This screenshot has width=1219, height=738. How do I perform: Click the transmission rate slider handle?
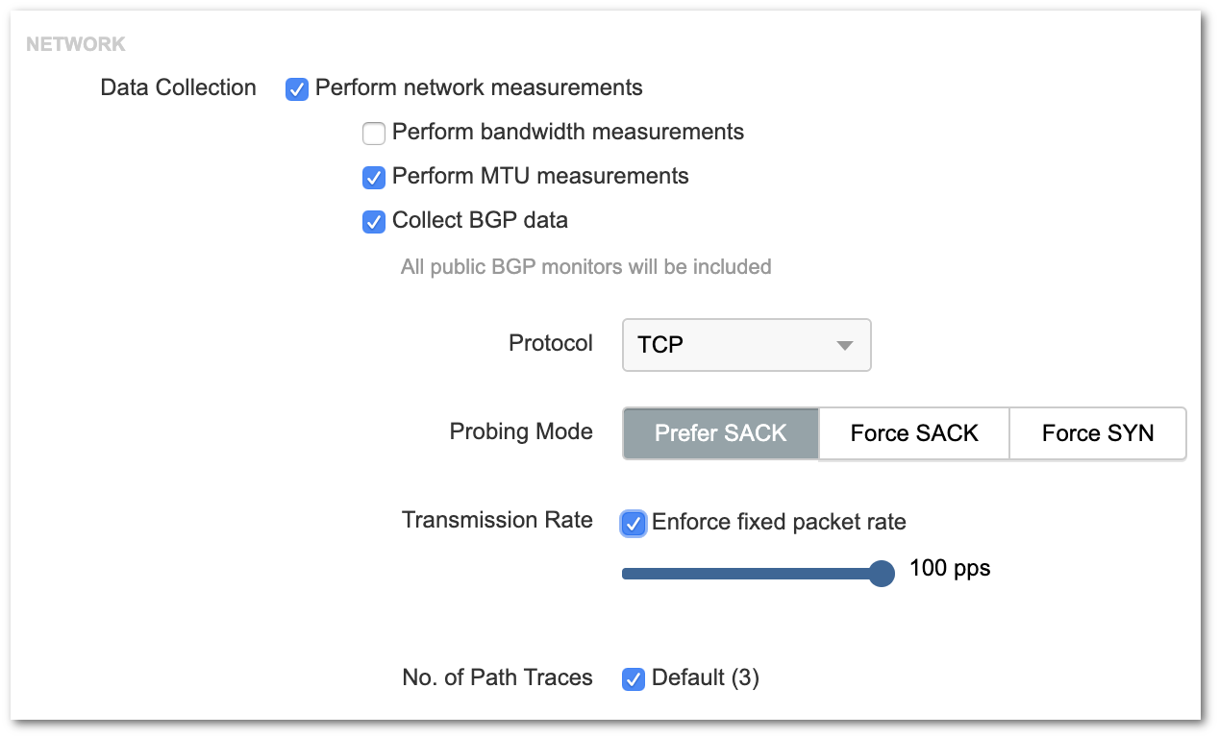882,574
